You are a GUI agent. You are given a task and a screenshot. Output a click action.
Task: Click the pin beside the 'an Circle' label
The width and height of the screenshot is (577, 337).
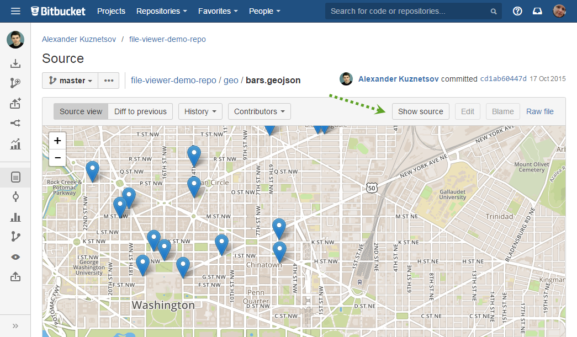coord(194,186)
